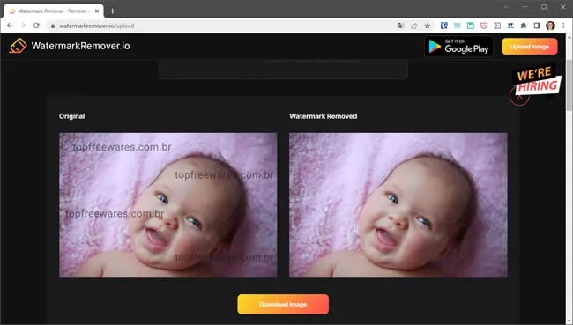Click the Upload Image button
The image size is (573, 325).
tap(530, 47)
